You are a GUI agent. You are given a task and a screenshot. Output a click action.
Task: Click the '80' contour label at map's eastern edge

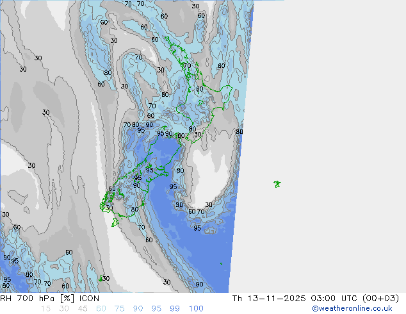(x=239, y=132)
